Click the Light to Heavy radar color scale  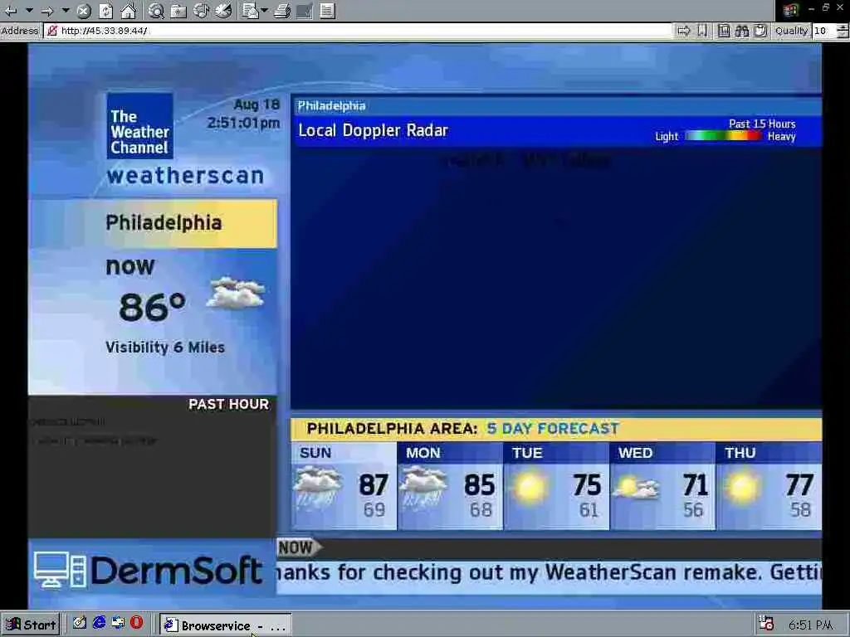(725, 136)
